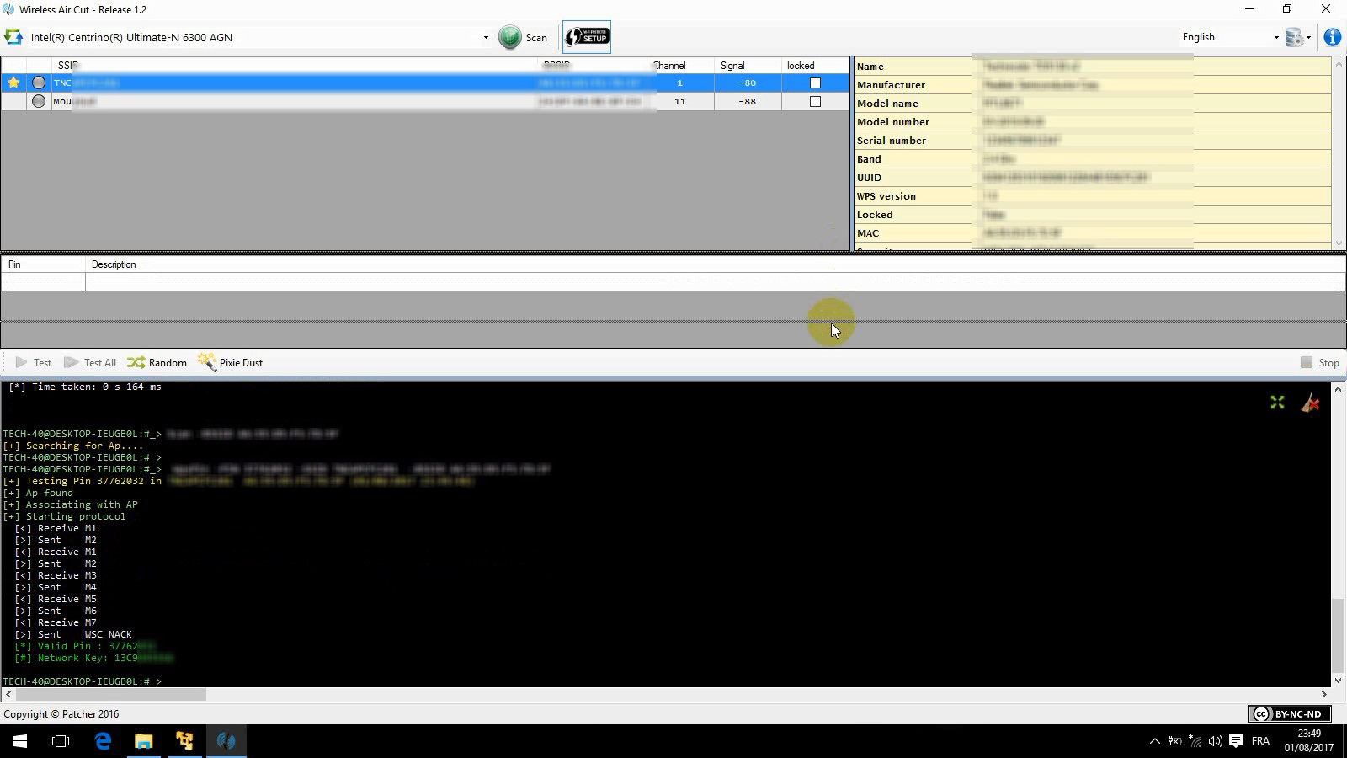Click the Pin column header
Image resolution: width=1347 pixels, height=758 pixels.
tap(43, 264)
